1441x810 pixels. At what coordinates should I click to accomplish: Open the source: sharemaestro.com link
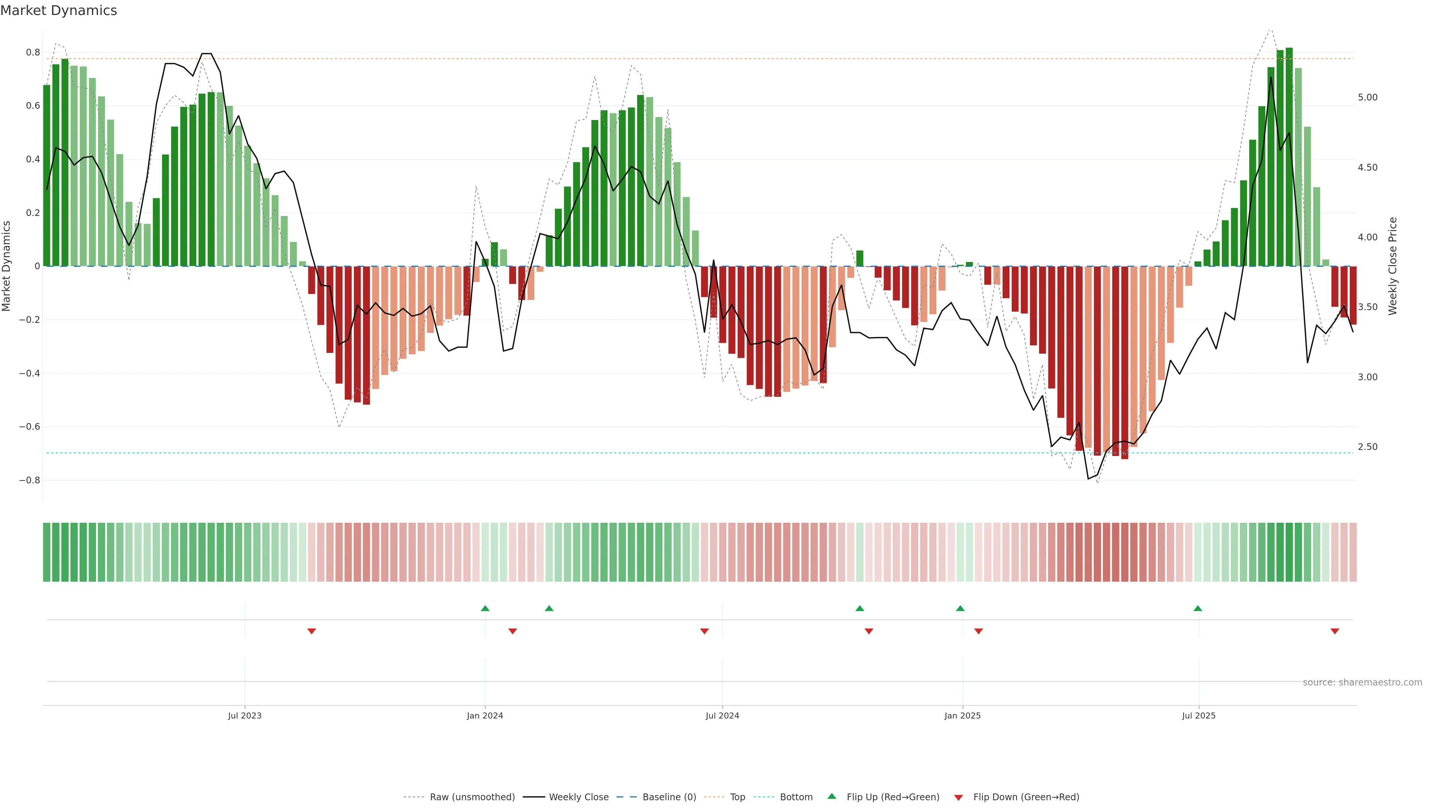tap(1362, 682)
